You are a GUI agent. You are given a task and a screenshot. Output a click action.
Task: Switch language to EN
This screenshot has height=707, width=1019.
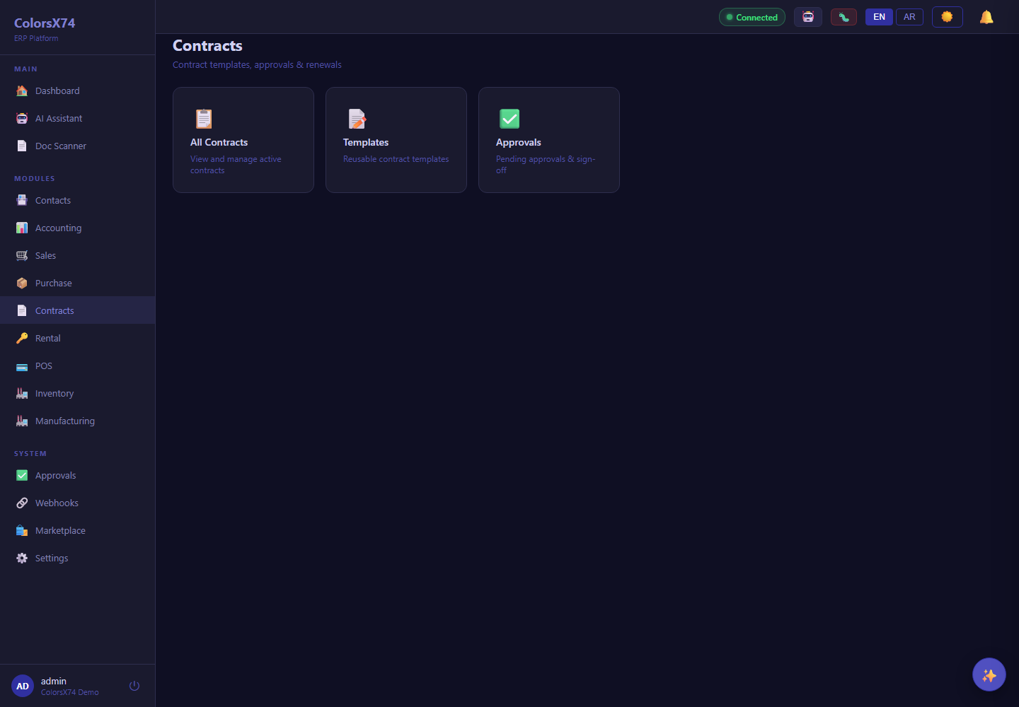click(x=879, y=17)
